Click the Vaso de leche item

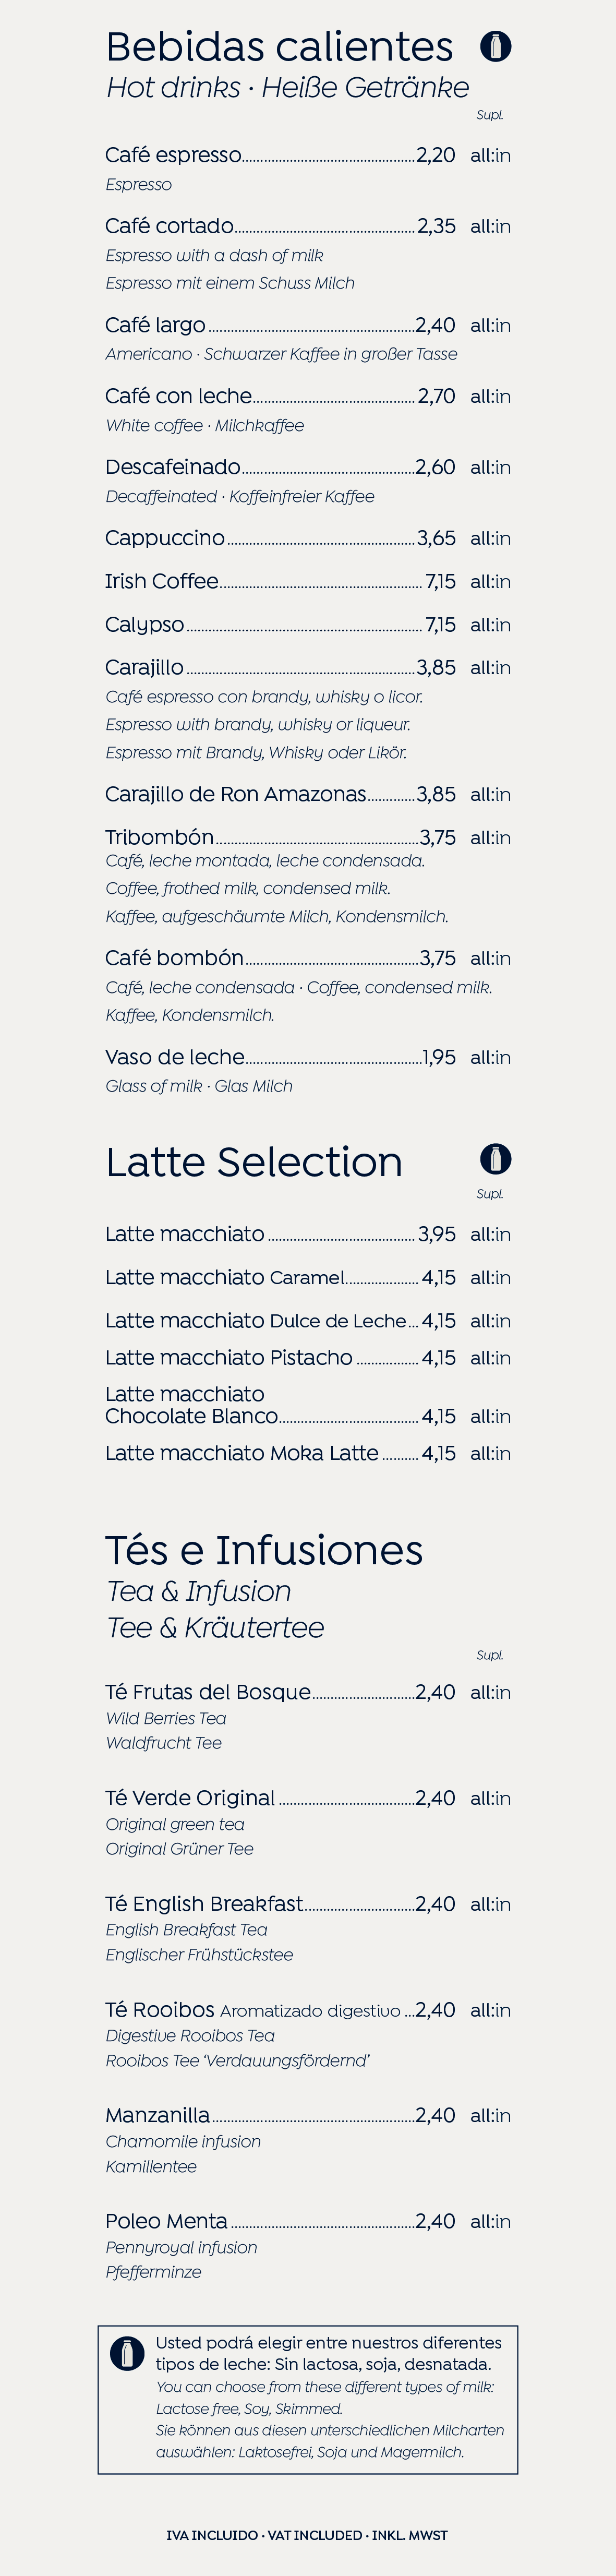pos(175,1057)
